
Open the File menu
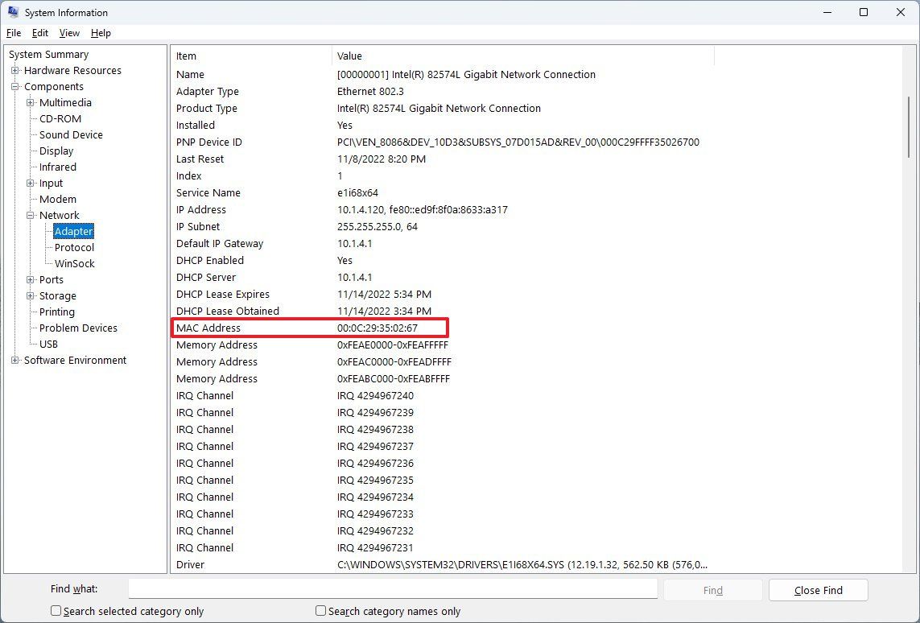tap(14, 33)
